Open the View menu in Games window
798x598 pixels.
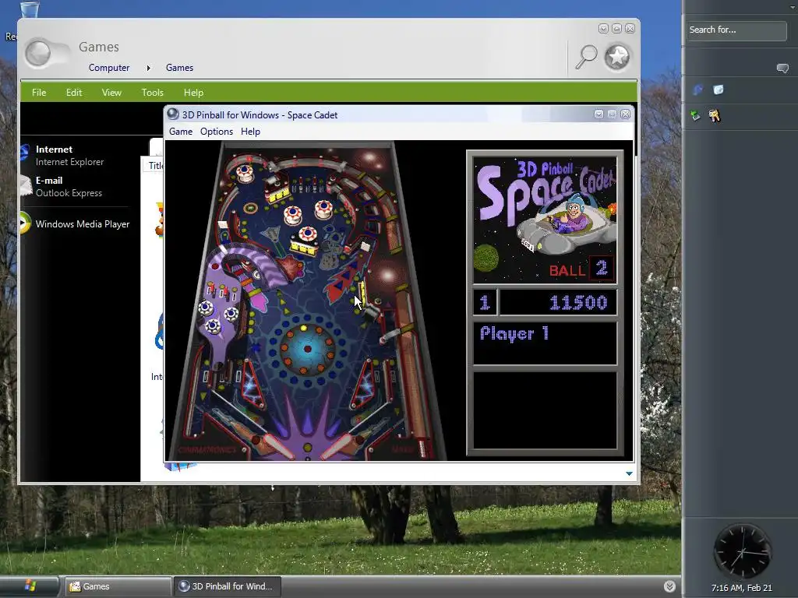click(x=111, y=92)
